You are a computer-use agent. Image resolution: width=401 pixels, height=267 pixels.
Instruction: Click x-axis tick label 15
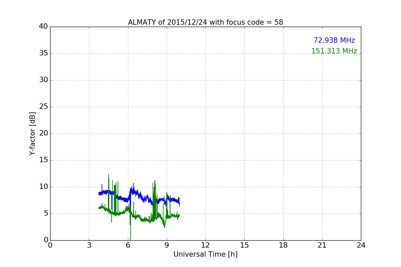tap(244, 245)
